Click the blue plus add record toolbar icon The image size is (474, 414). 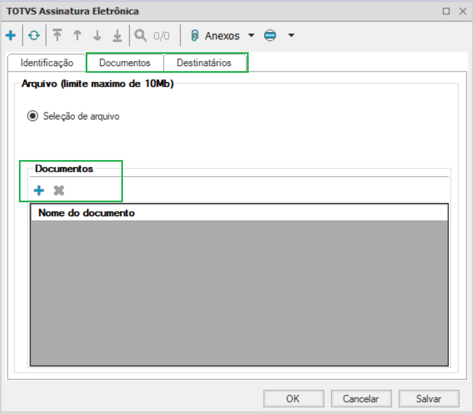pos(11,36)
